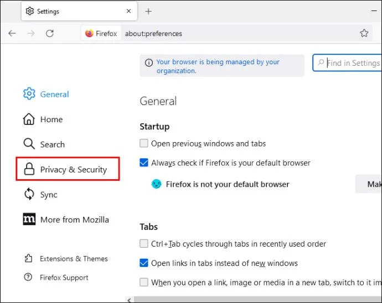Screen dimensions: 382x303
Task: Click the Find in Settings search box
Action: (x=348, y=63)
